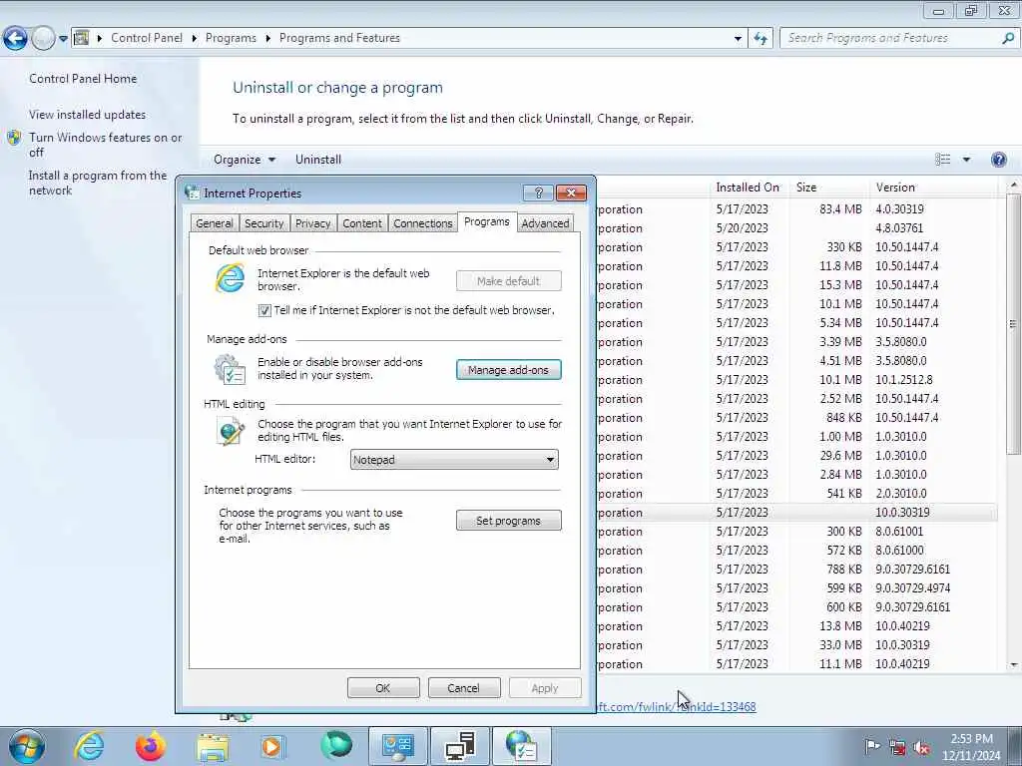Click the Back navigation arrow

click(x=15, y=39)
